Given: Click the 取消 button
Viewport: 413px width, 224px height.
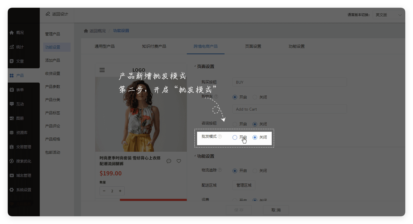Looking at the screenshot, I should pyautogui.click(x=276, y=210).
